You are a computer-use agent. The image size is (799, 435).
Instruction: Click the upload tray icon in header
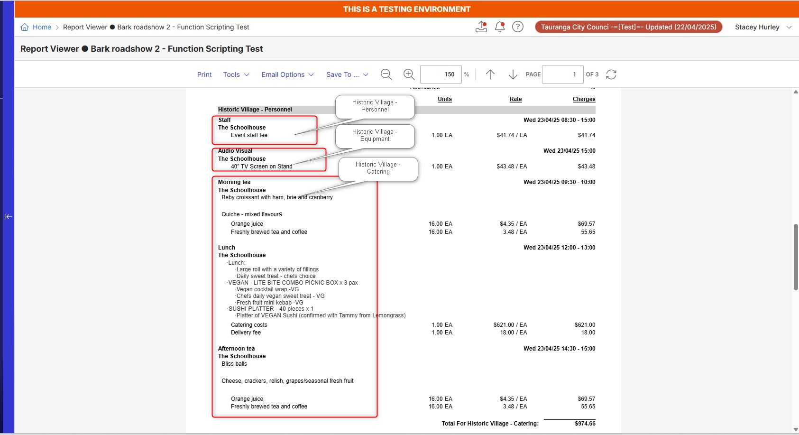[481, 27]
